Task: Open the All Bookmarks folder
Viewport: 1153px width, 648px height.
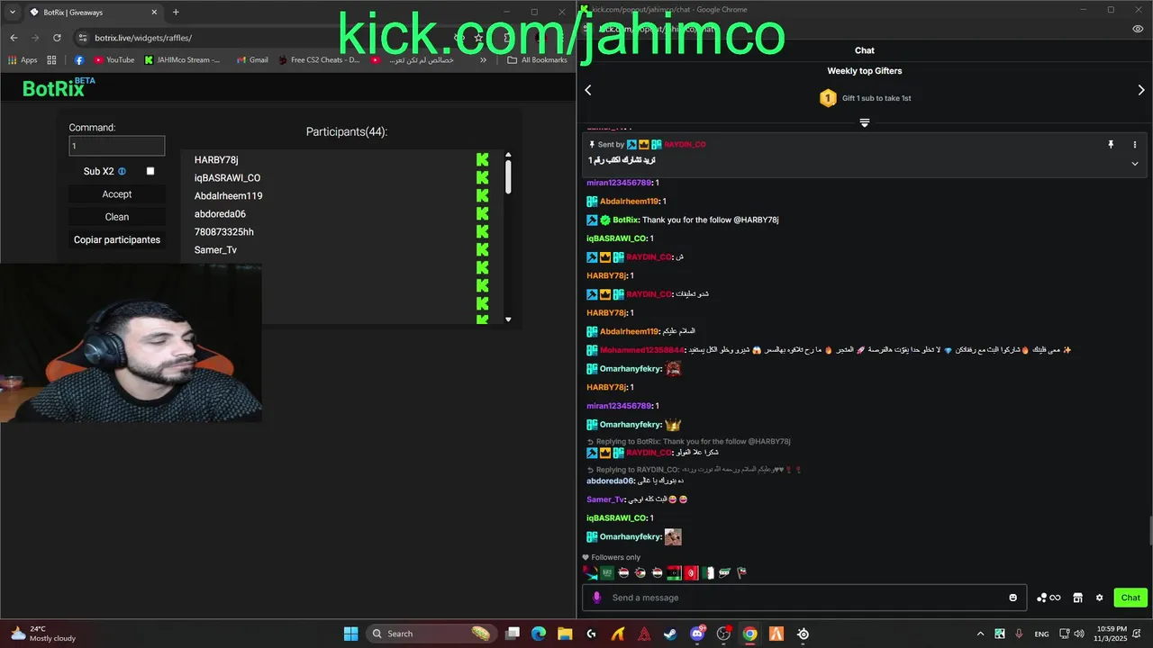Action: coord(538,60)
